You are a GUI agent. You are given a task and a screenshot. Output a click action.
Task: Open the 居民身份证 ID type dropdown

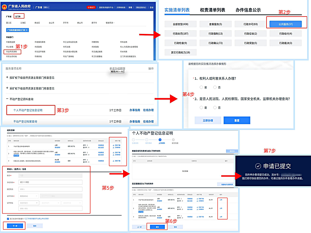coord(29,196)
